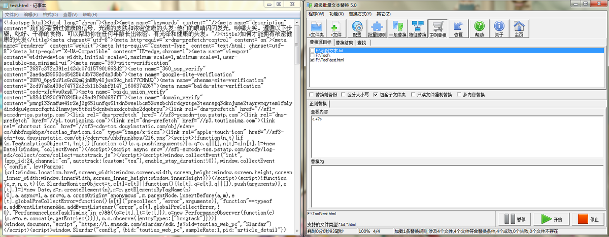
Task: Click the 100% 4/4 progress status
Action: 368,231
